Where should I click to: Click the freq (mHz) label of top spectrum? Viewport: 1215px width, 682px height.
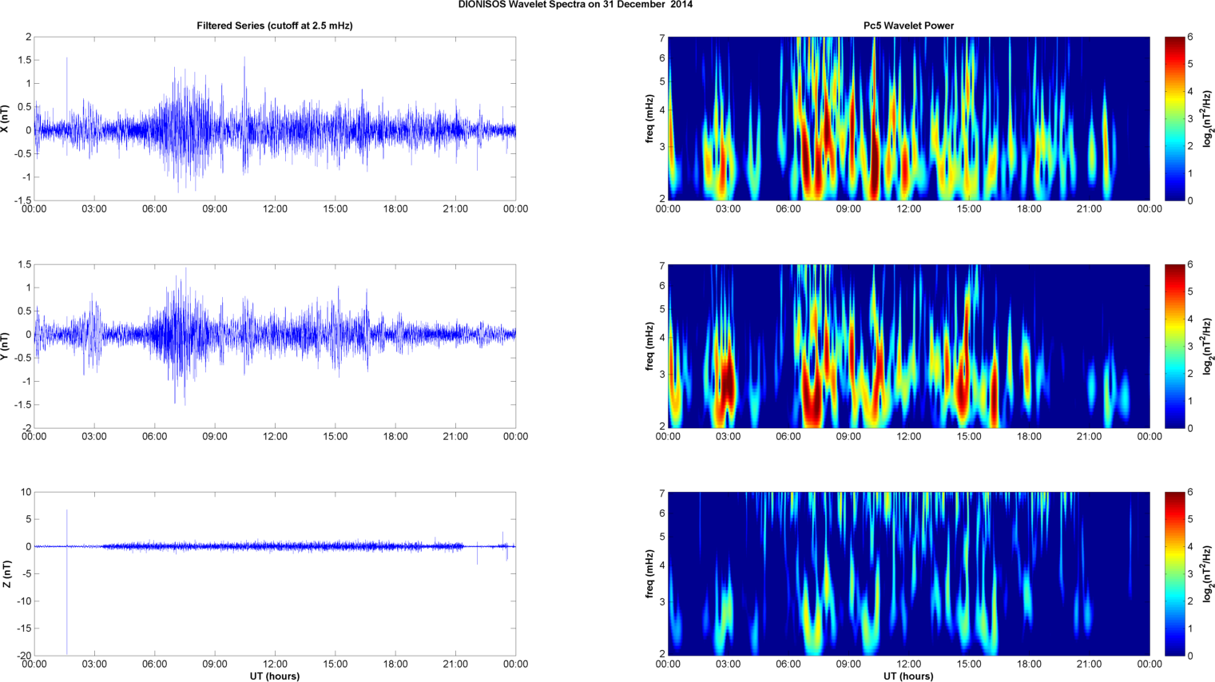tap(650, 118)
